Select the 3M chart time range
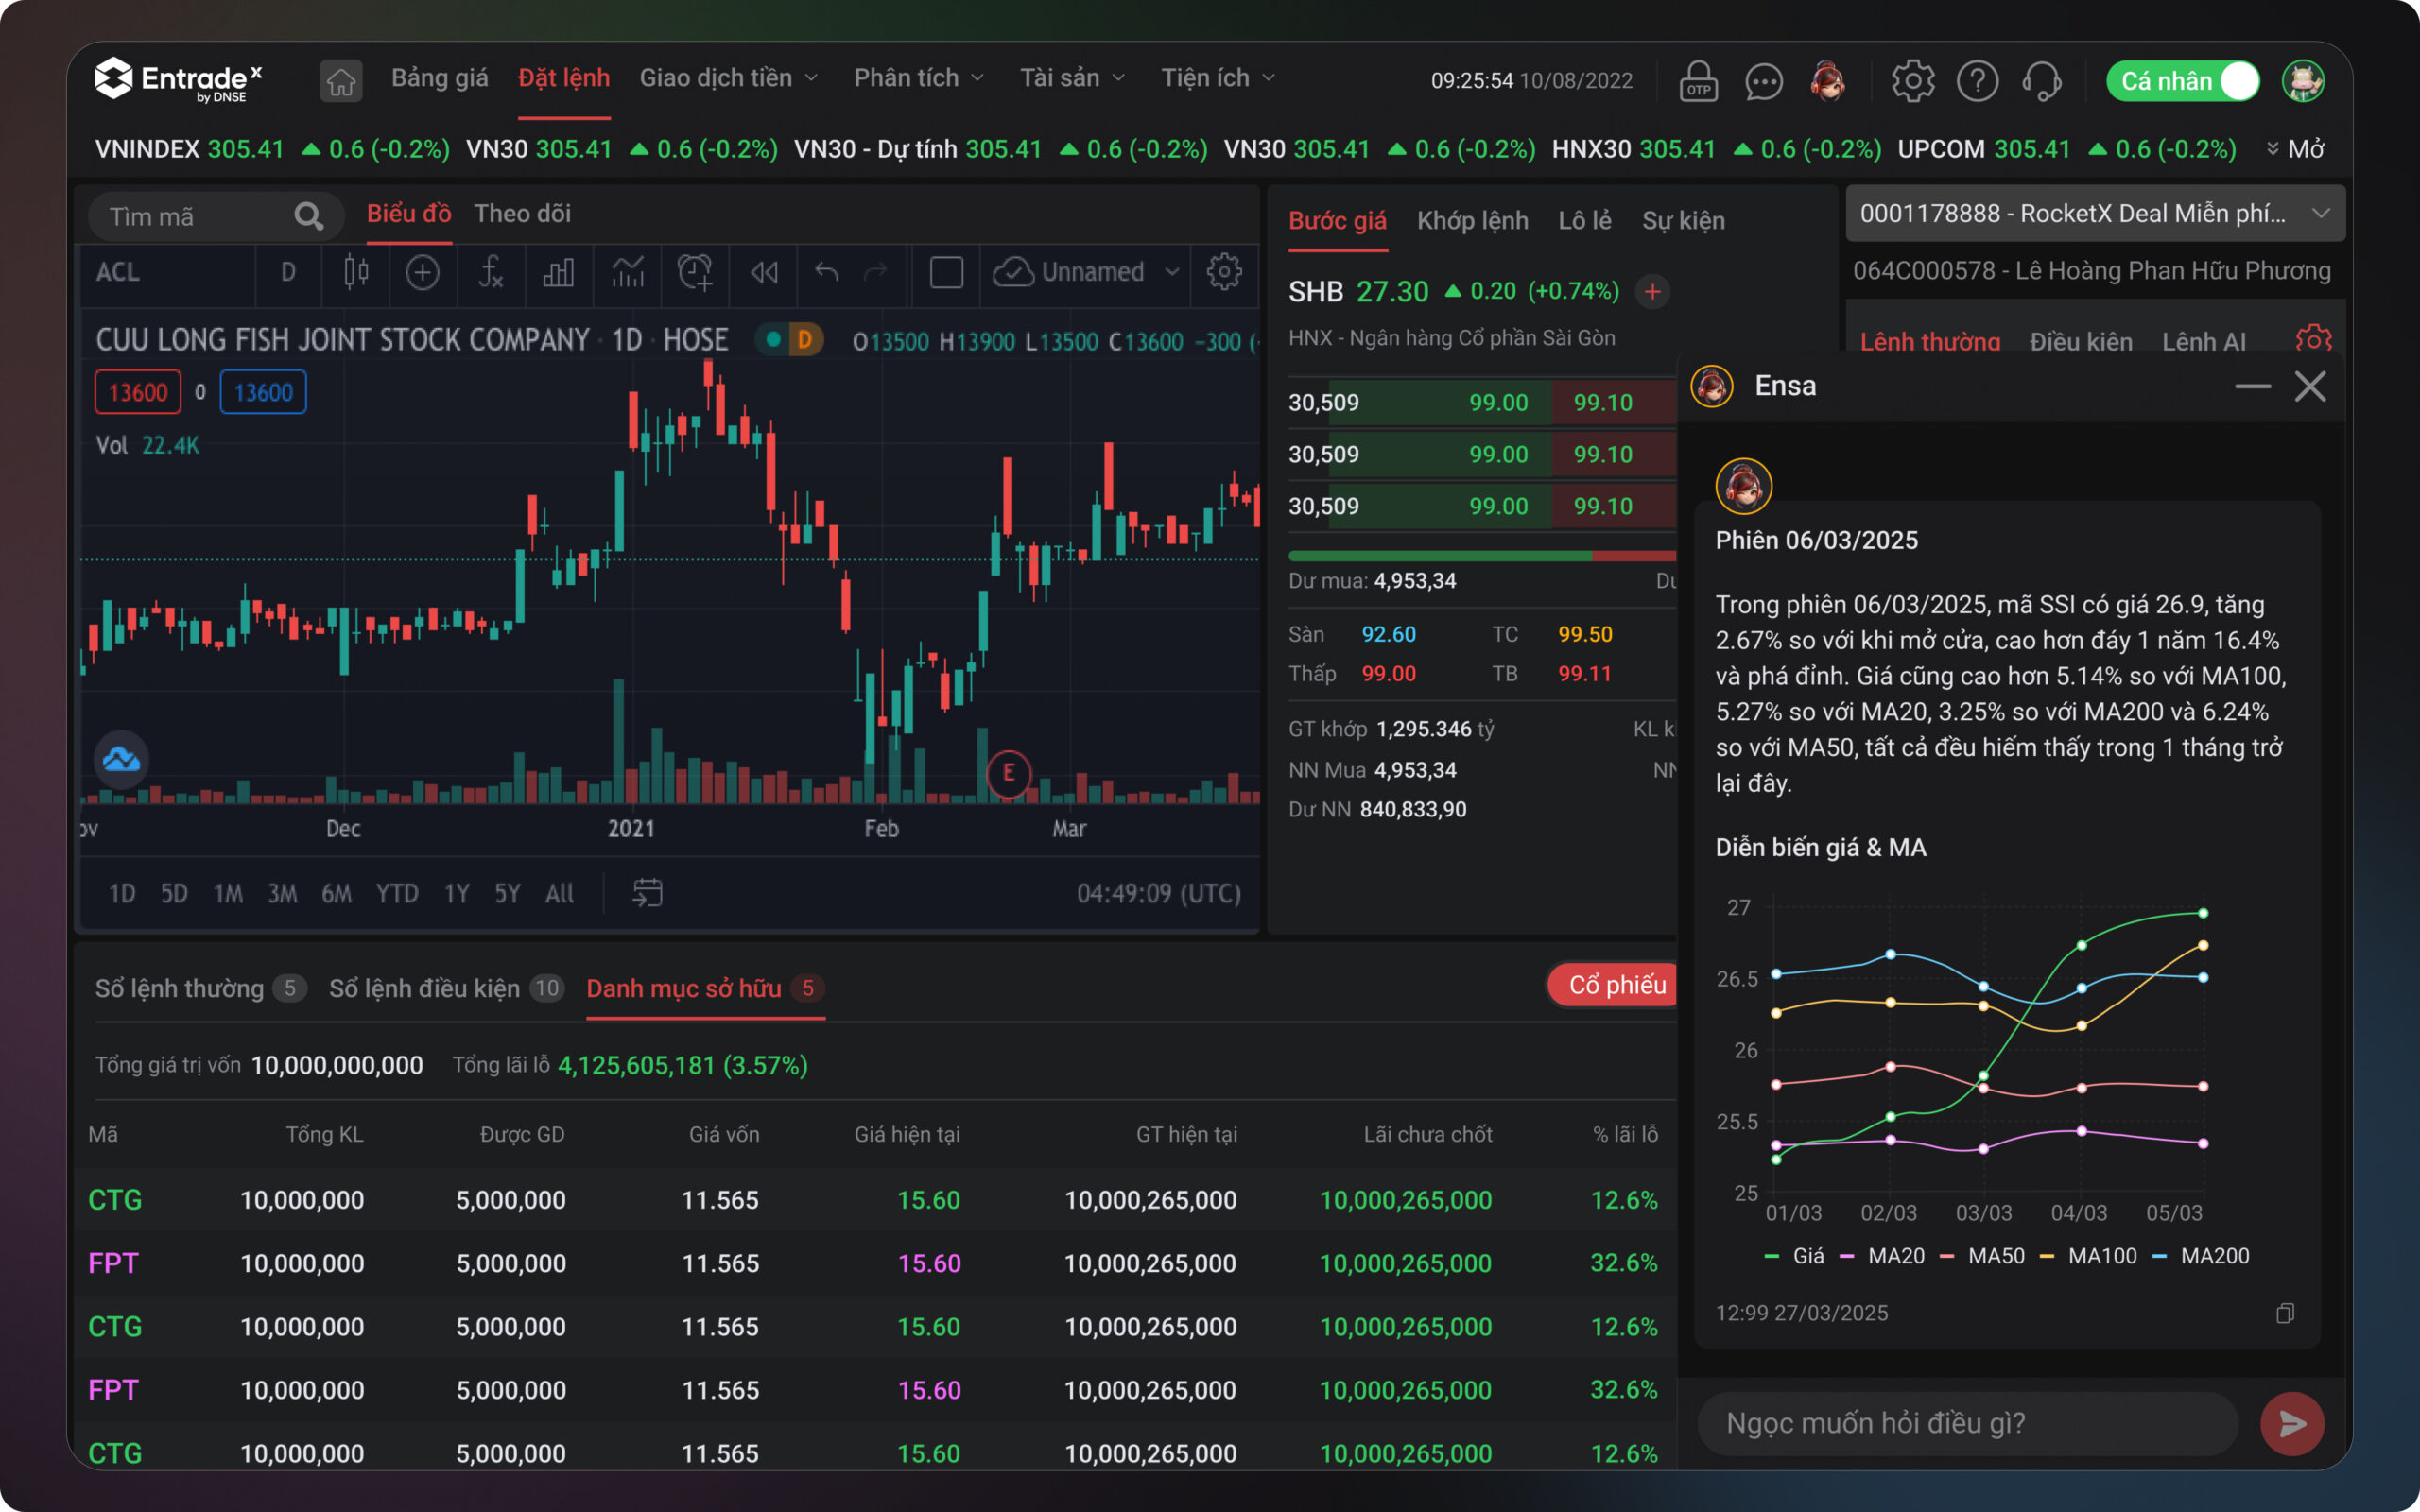2420x1512 pixels. (x=282, y=893)
